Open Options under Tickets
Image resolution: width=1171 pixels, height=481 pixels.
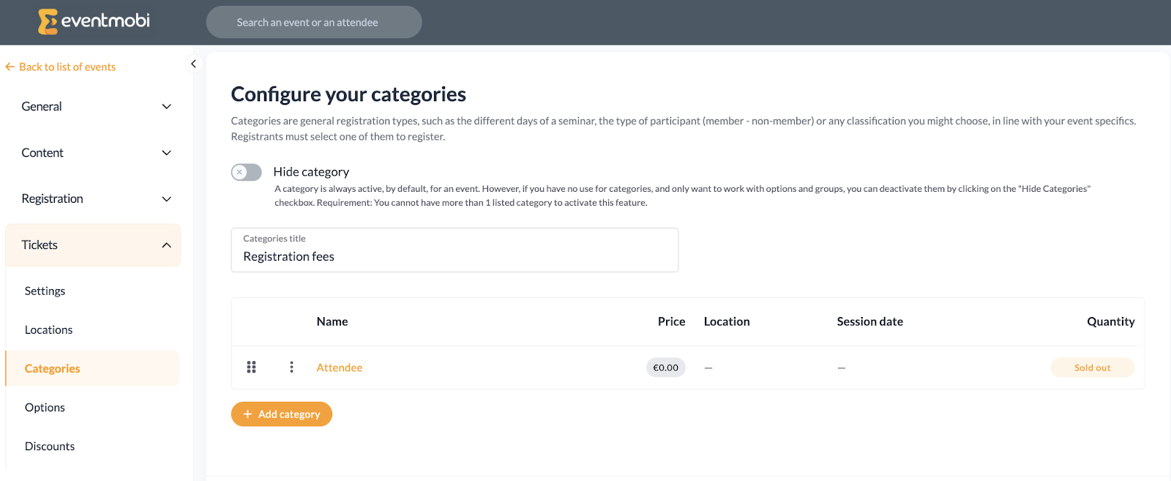(x=45, y=407)
